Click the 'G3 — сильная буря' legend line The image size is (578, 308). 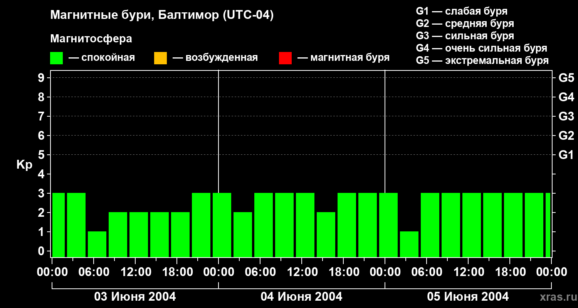click(465, 36)
